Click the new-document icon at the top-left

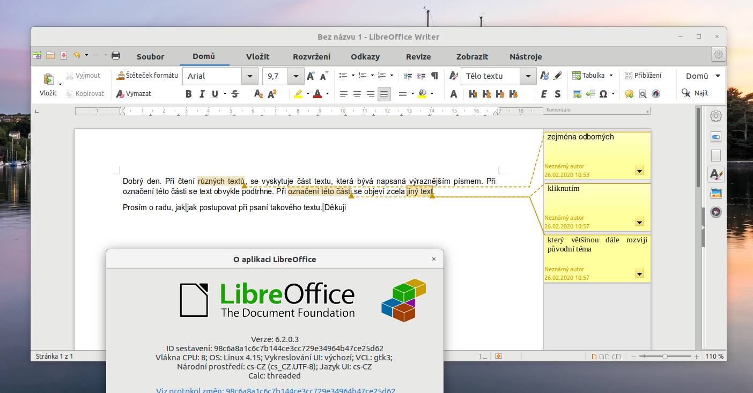(37, 55)
